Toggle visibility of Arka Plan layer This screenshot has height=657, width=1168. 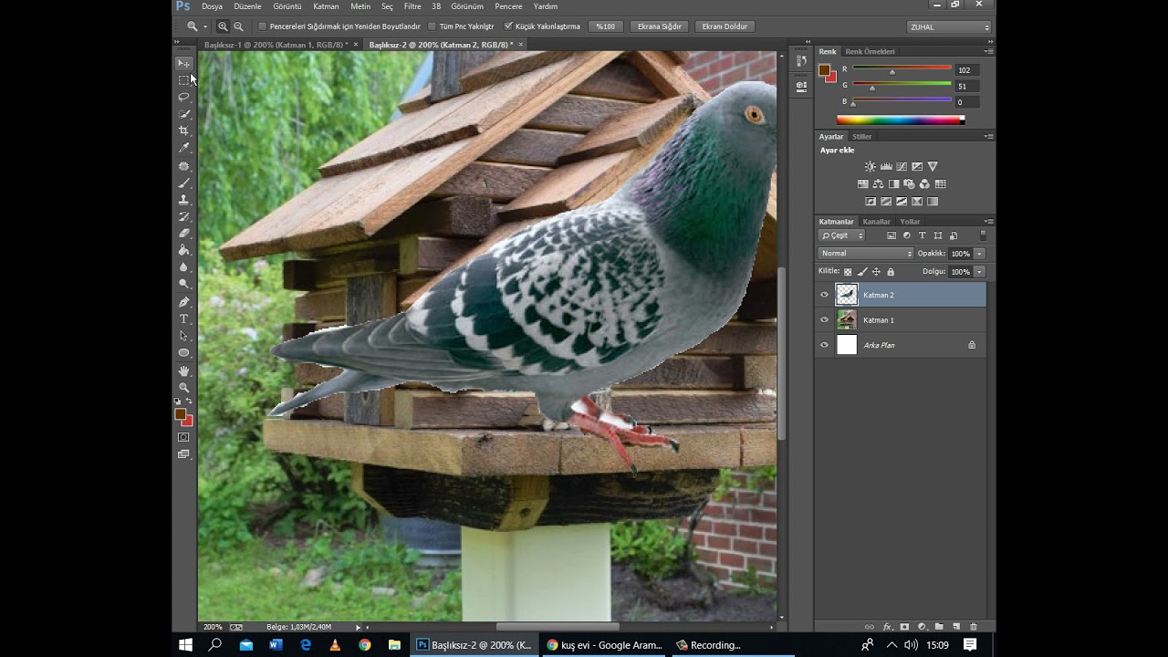pos(825,345)
